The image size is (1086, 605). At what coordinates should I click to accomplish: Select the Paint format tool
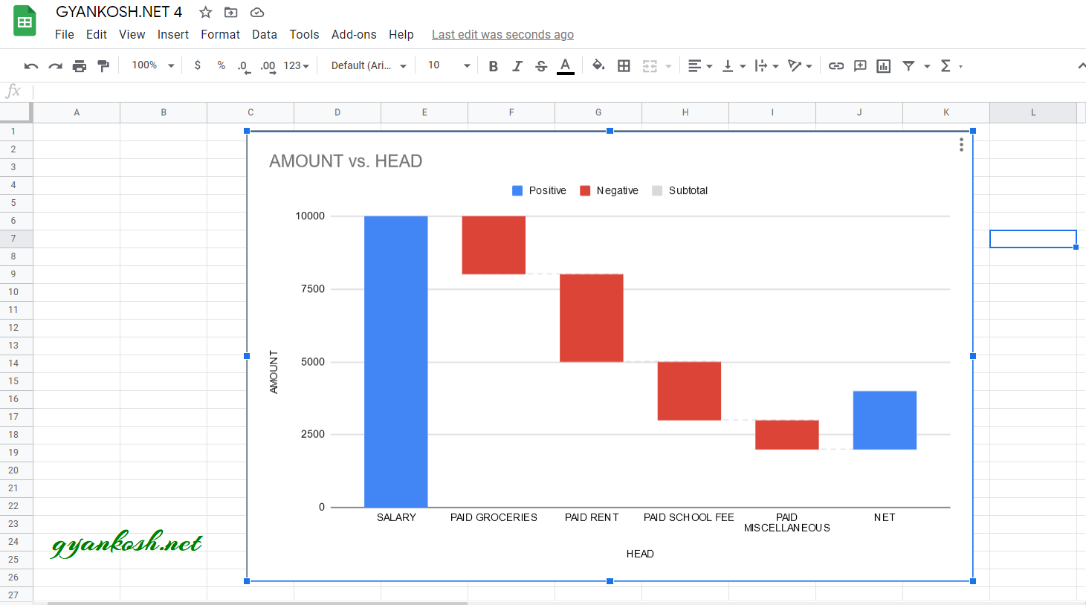pos(103,66)
